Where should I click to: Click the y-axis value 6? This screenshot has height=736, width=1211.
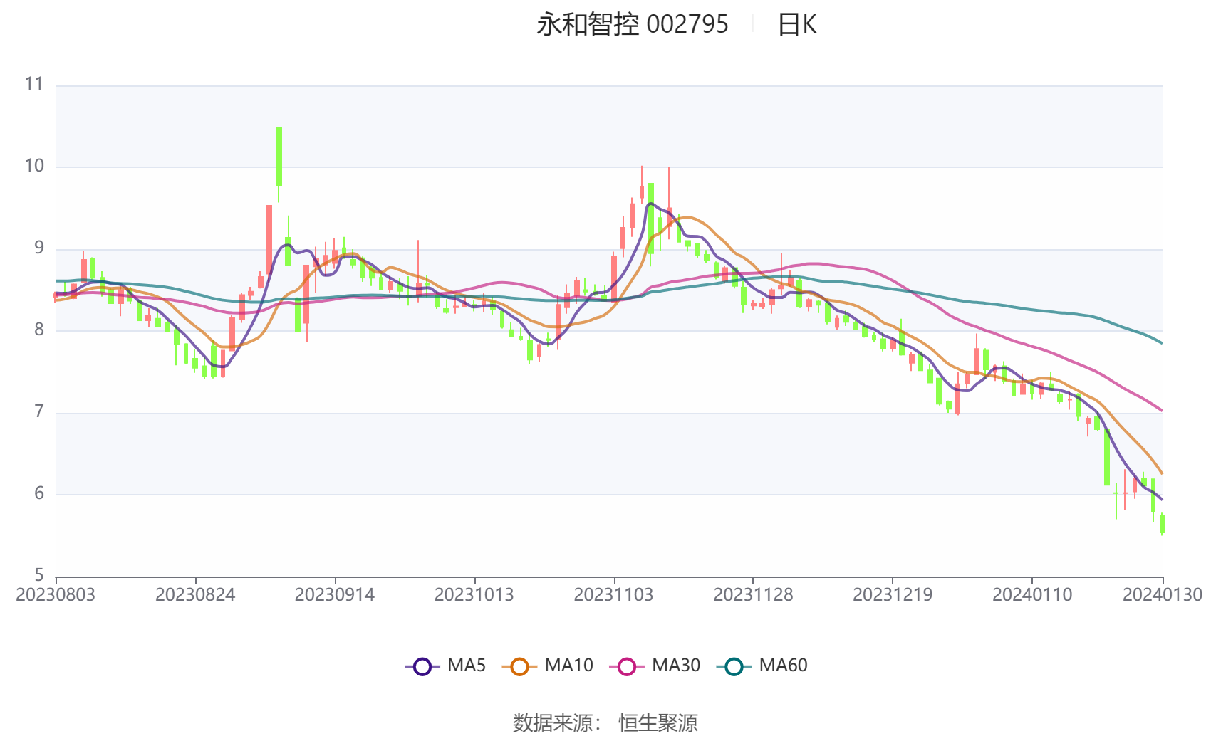39,494
